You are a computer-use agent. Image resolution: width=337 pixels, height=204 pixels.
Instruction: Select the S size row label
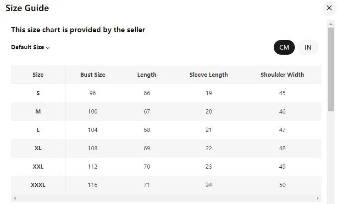(38, 93)
